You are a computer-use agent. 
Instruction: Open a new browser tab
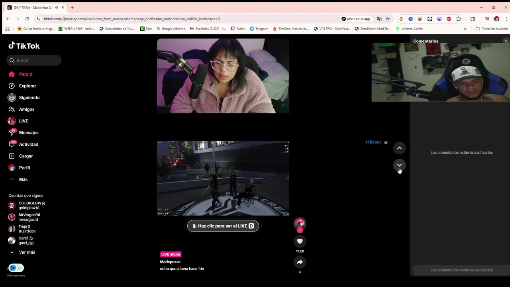click(x=72, y=8)
